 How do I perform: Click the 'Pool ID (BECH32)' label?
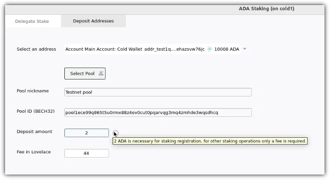pyautogui.click(x=36, y=111)
